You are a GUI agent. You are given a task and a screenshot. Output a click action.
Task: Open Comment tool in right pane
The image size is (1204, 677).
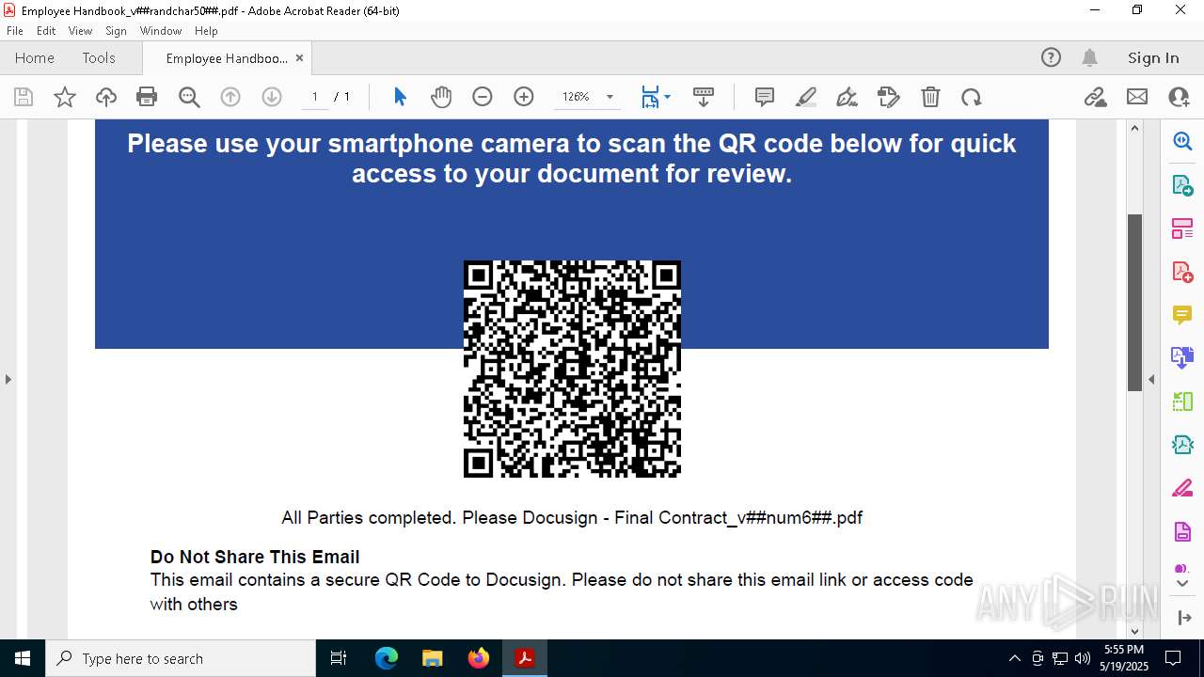click(x=1182, y=315)
